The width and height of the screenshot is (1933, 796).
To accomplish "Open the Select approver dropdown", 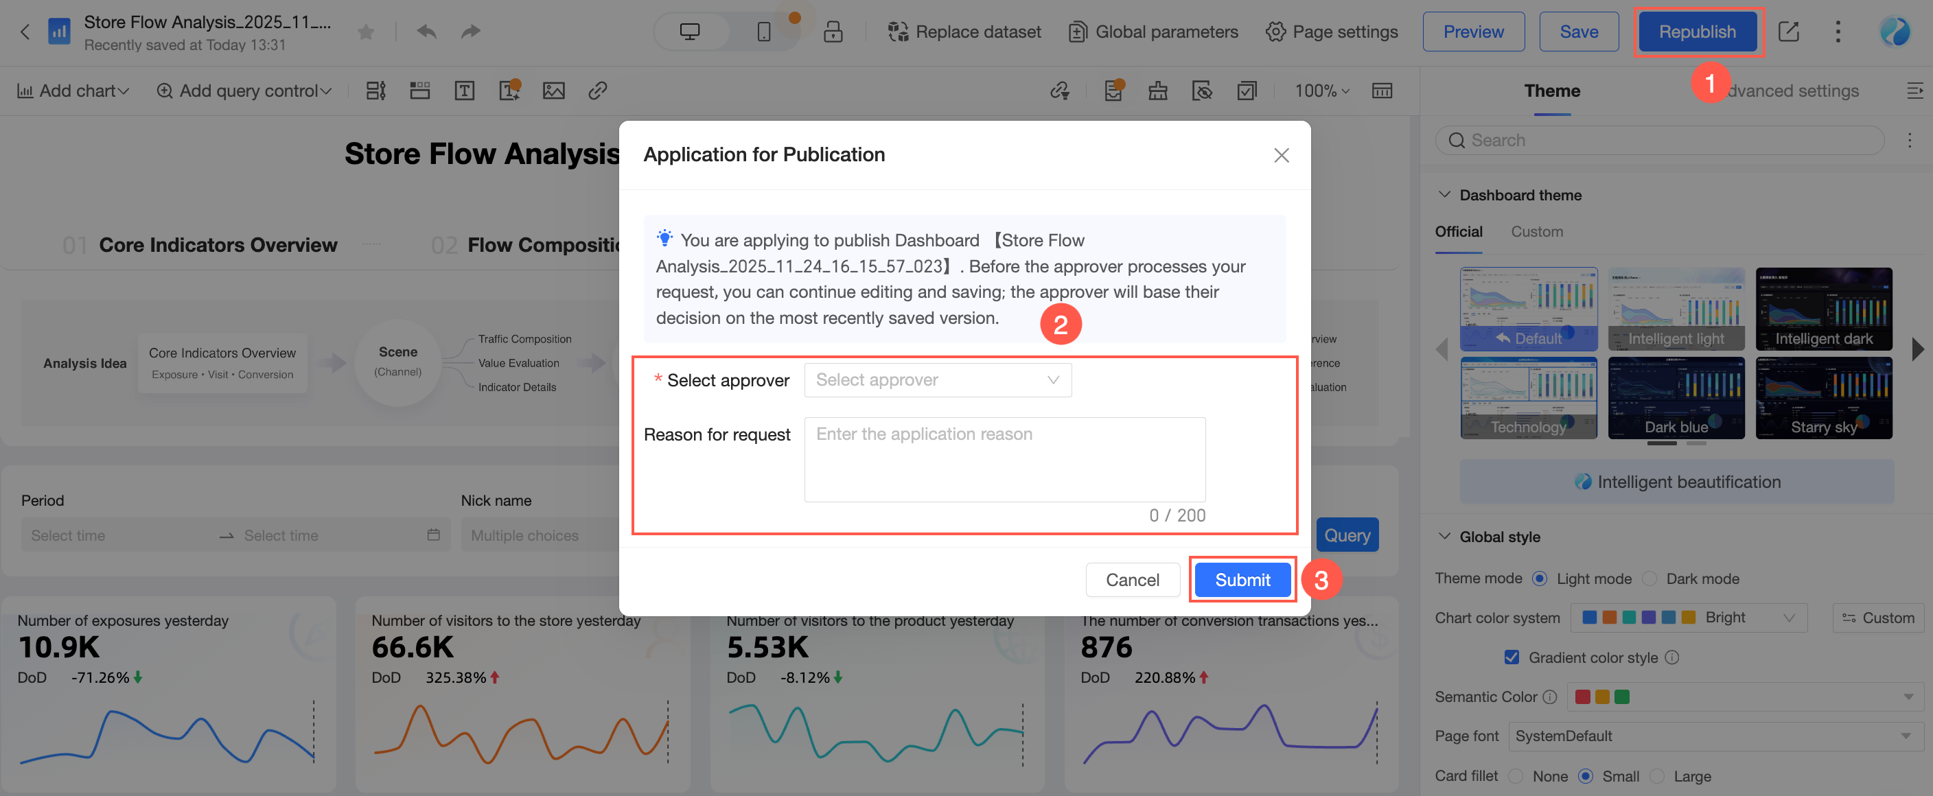I will click(x=937, y=380).
